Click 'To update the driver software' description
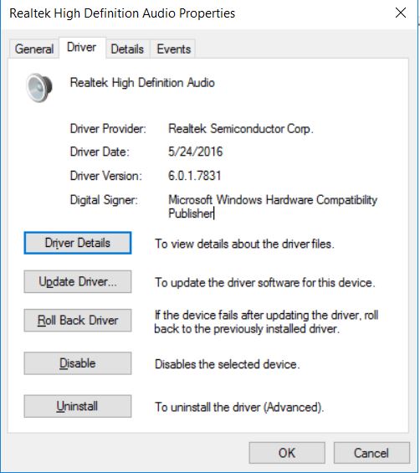Image resolution: width=420 pixels, height=473 pixels. 265,283
